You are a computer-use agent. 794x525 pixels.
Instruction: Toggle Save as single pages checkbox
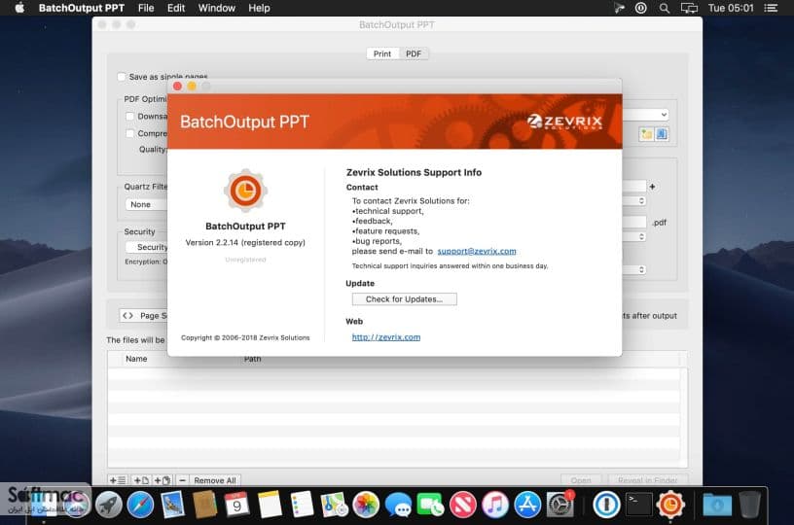(122, 77)
